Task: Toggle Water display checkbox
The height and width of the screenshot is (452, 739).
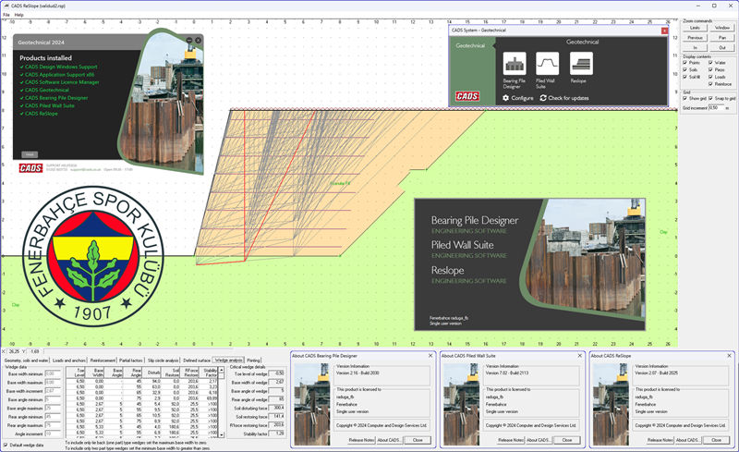Action: click(x=710, y=62)
